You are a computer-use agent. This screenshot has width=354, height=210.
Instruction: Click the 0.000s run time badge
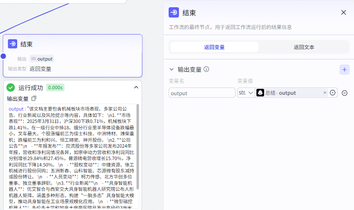(x=55, y=87)
